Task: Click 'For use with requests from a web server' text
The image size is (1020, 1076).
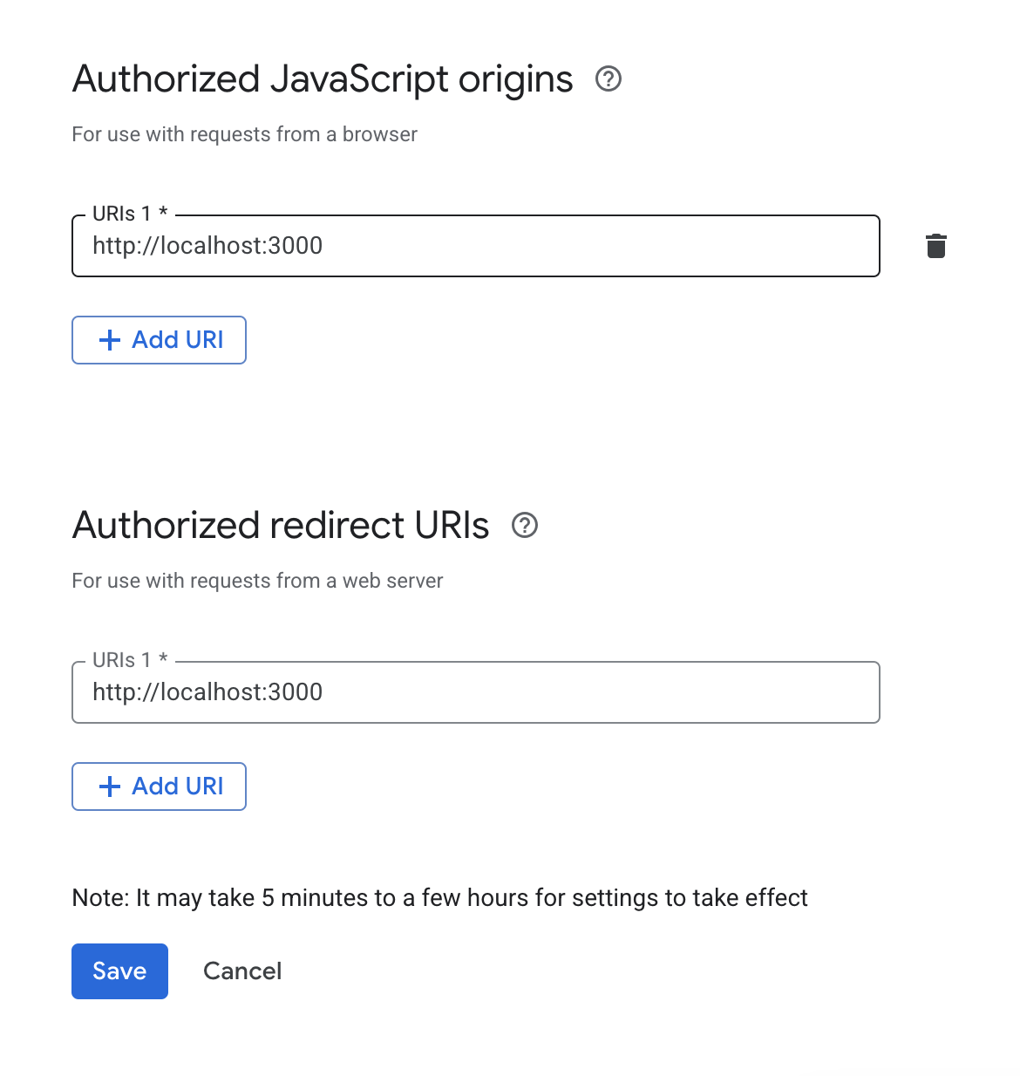Action: [x=257, y=581]
